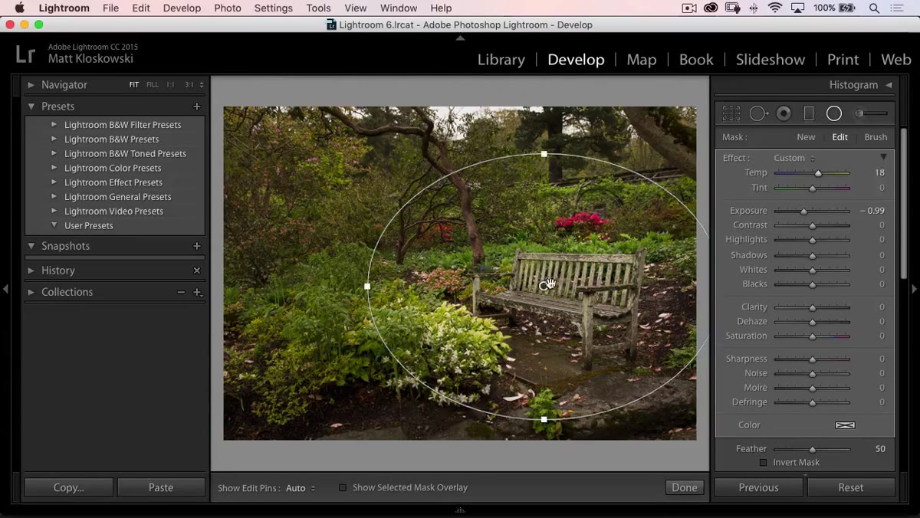Open the Apple menu
Viewport: 920px width, 518px height.
pos(20,8)
